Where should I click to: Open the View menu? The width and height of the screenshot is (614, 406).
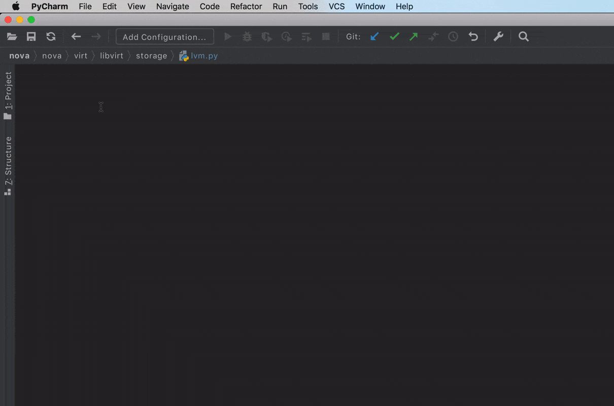coord(137,7)
